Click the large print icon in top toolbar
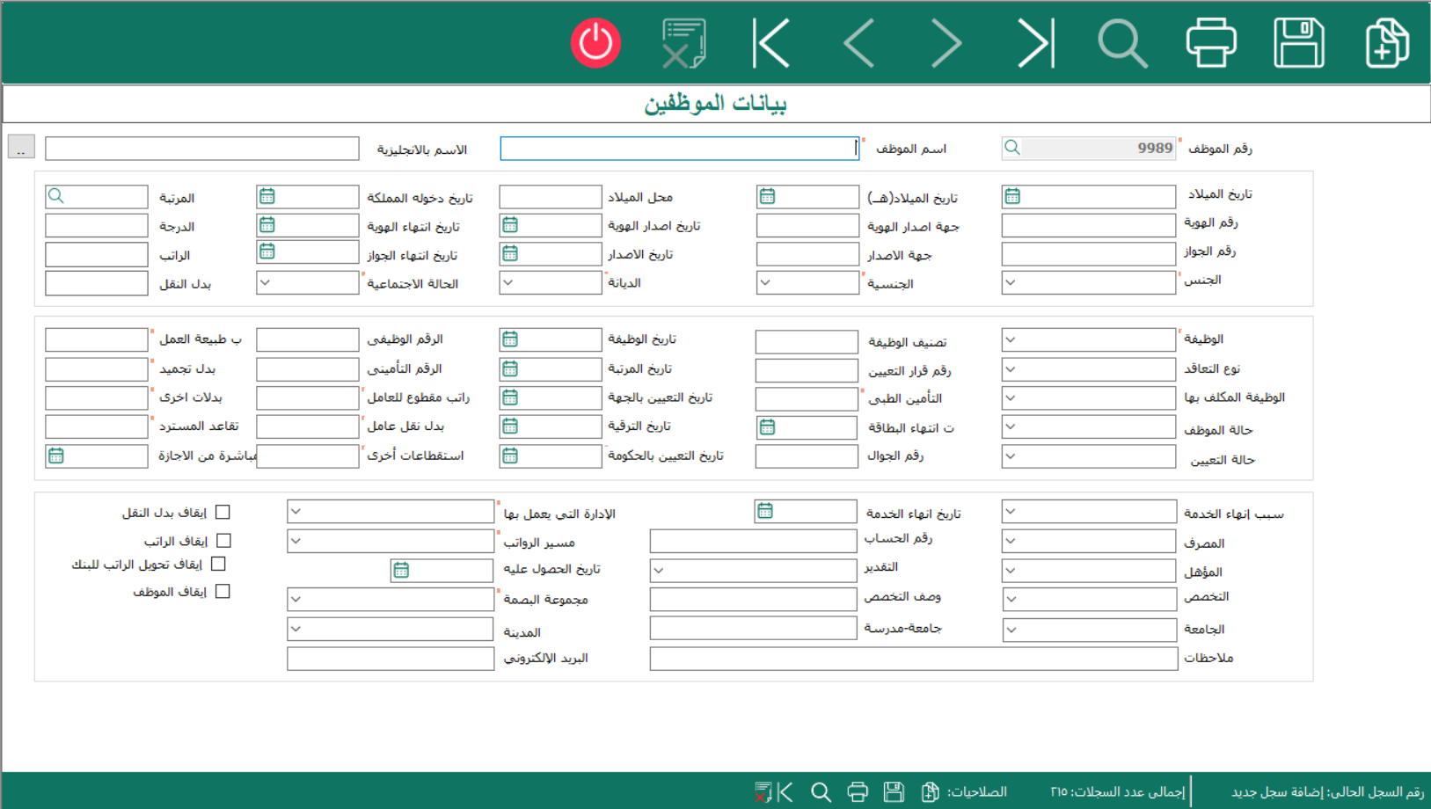Viewport: 1431px width, 809px height. click(1211, 43)
